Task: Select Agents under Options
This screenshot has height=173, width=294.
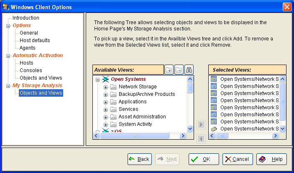Action: pos(27,48)
